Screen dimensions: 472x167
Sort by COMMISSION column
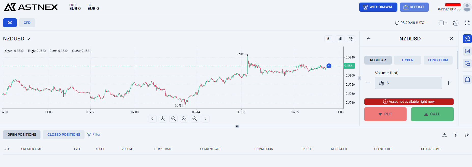pyautogui.click(x=264, y=149)
